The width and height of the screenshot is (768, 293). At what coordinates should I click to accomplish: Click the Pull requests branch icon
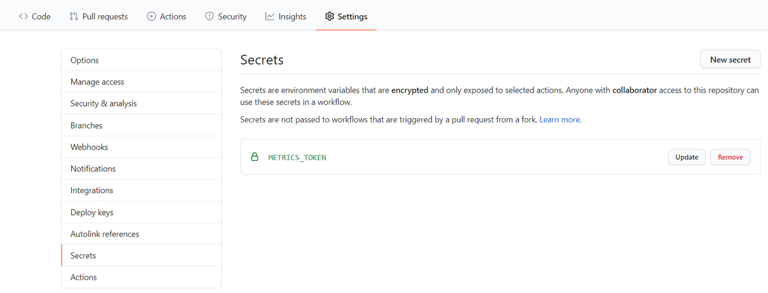[x=74, y=16]
